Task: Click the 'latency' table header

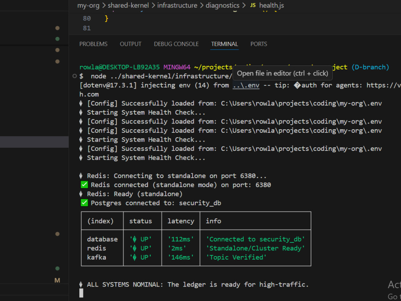Action: (181, 221)
